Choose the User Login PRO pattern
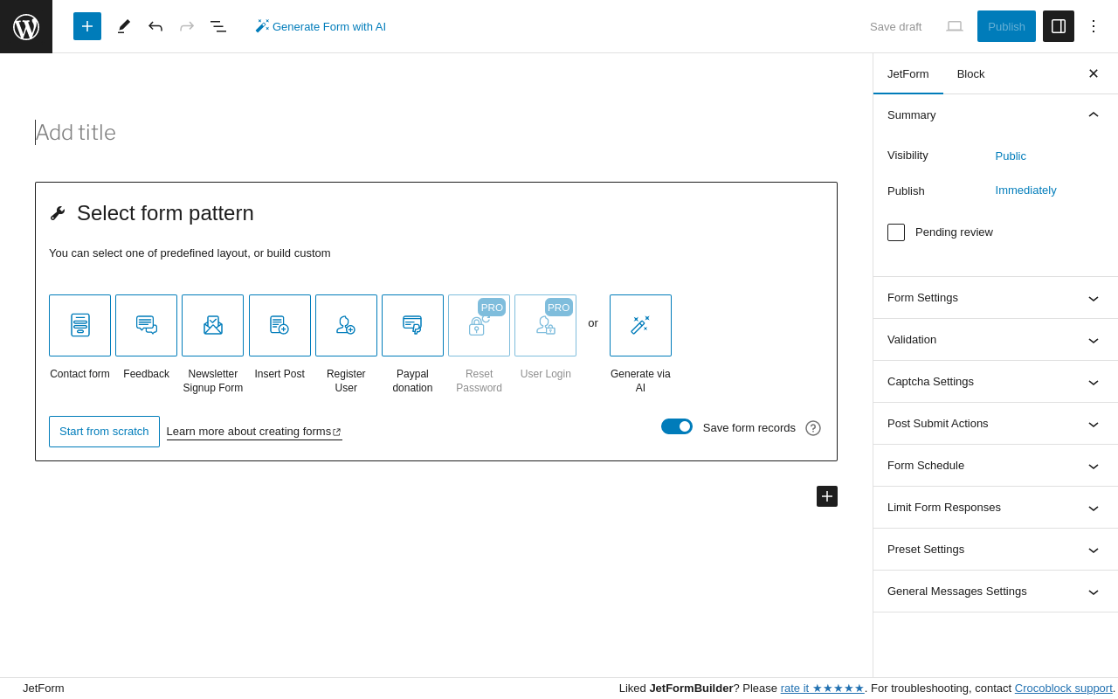 (545, 325)
